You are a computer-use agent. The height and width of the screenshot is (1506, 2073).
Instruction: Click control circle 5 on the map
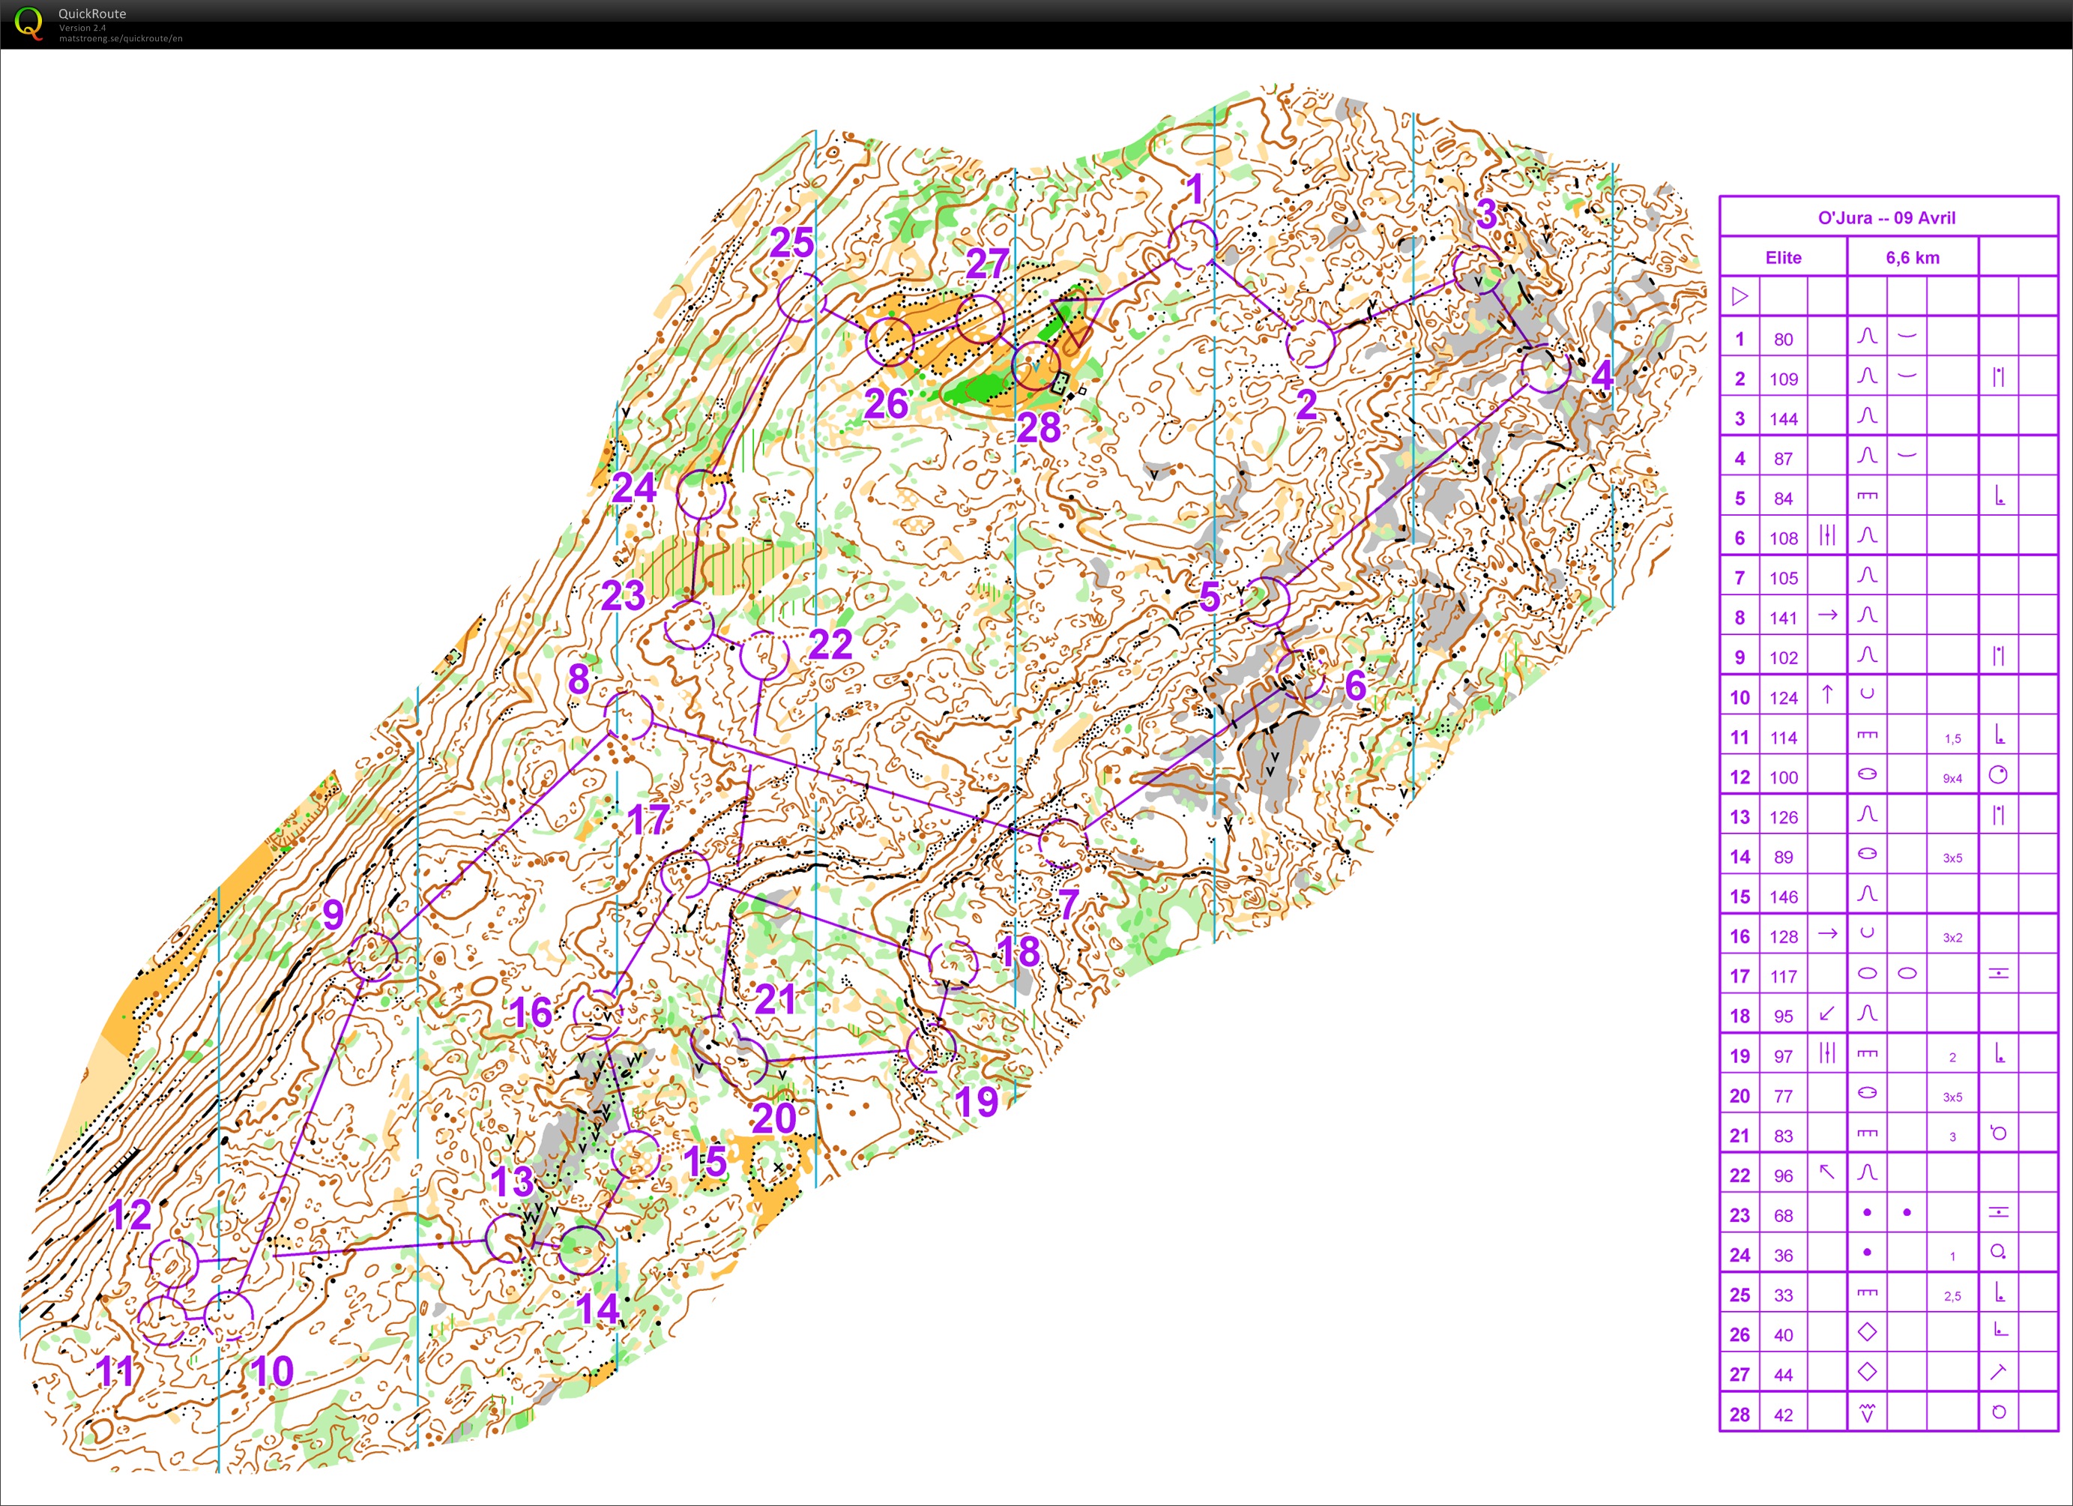coord(1267,602)
